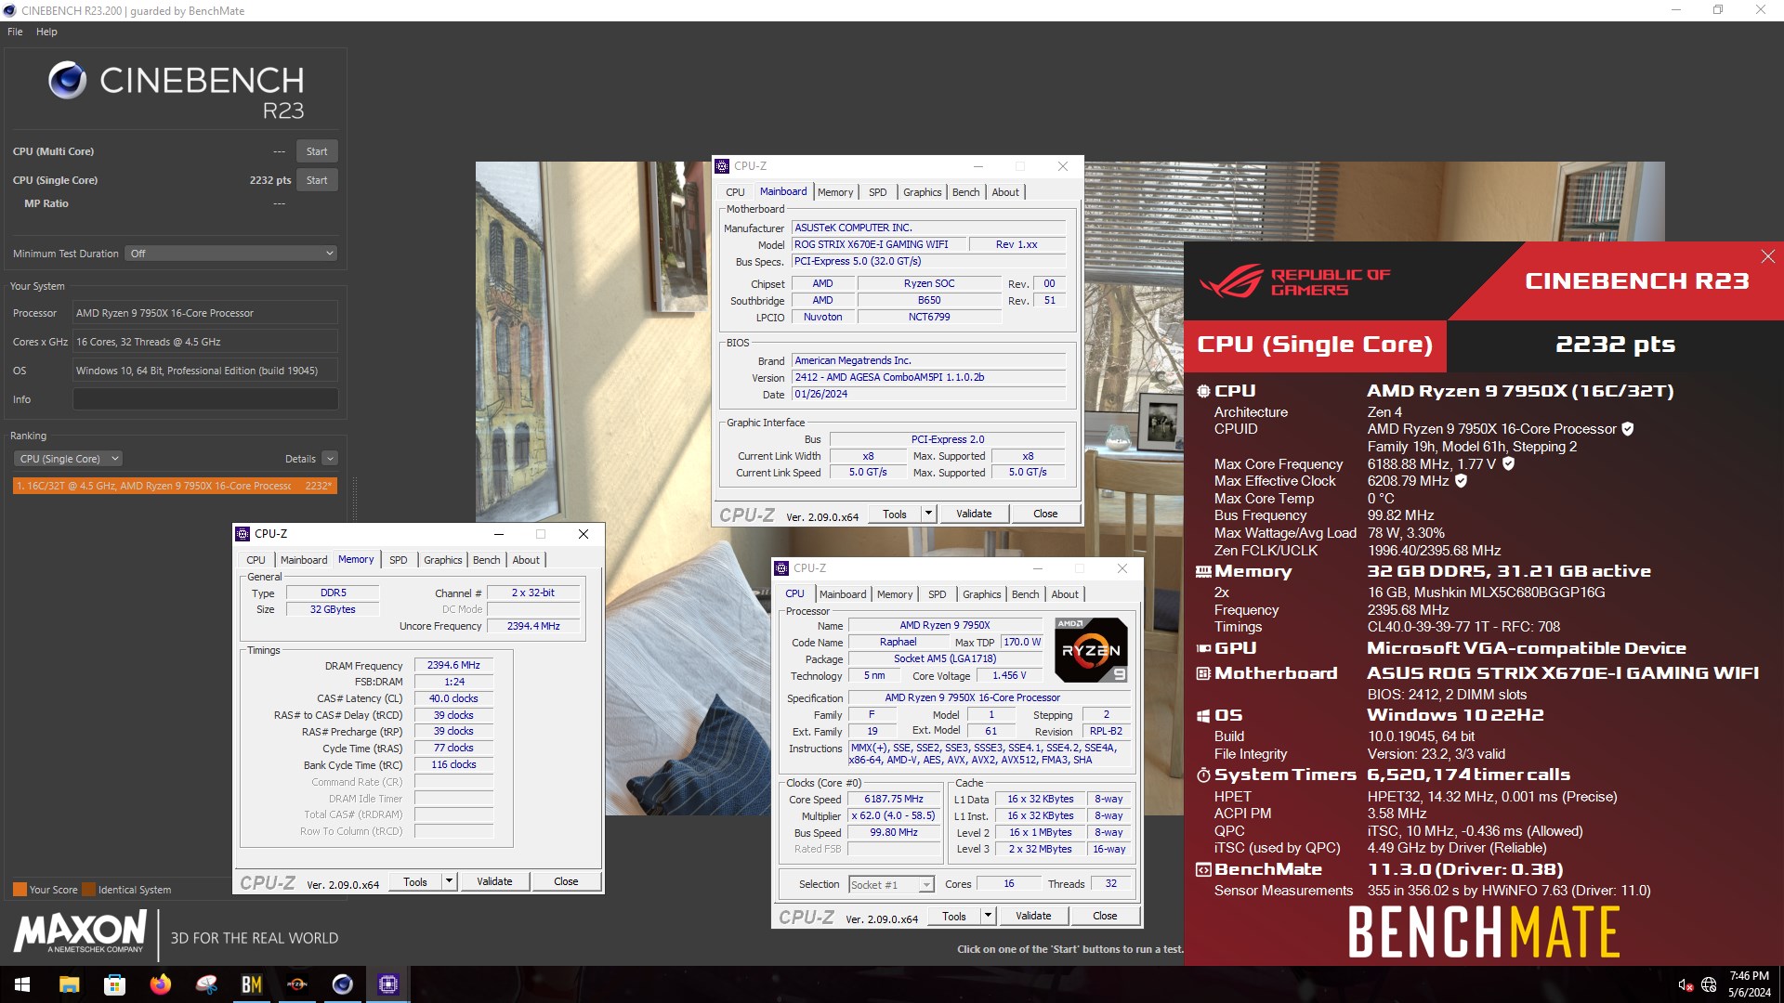Switch to Cinebench via taskbar icon
This screenshot has width=1784, height=1003.
tap(342, 984)
